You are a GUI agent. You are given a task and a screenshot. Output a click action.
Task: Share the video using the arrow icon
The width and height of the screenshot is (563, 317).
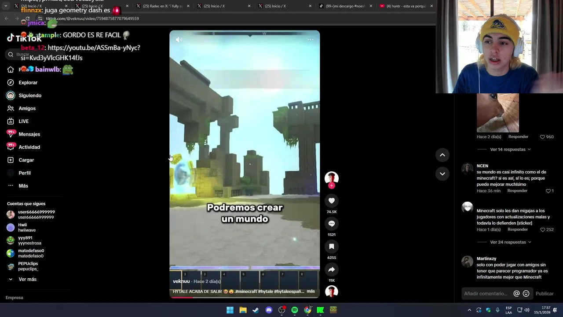(x=332, y=269)
